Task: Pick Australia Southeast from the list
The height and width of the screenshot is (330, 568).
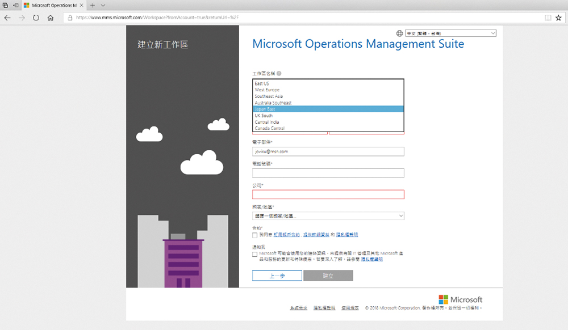Action: [328, 103]
